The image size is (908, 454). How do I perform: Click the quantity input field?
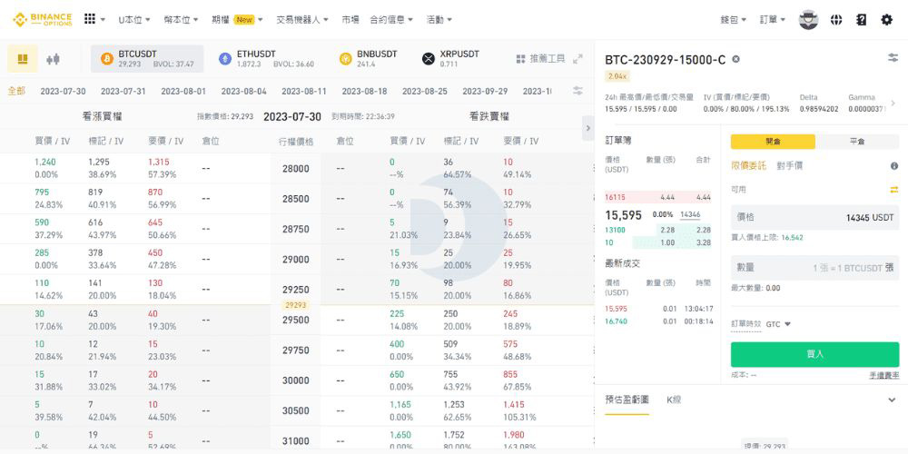click(814, 268)
